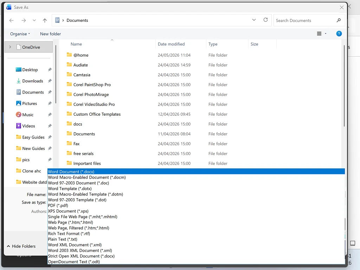Sort by the Name column header
Viewport: 360px width, 270px height.
pos(76,44)
